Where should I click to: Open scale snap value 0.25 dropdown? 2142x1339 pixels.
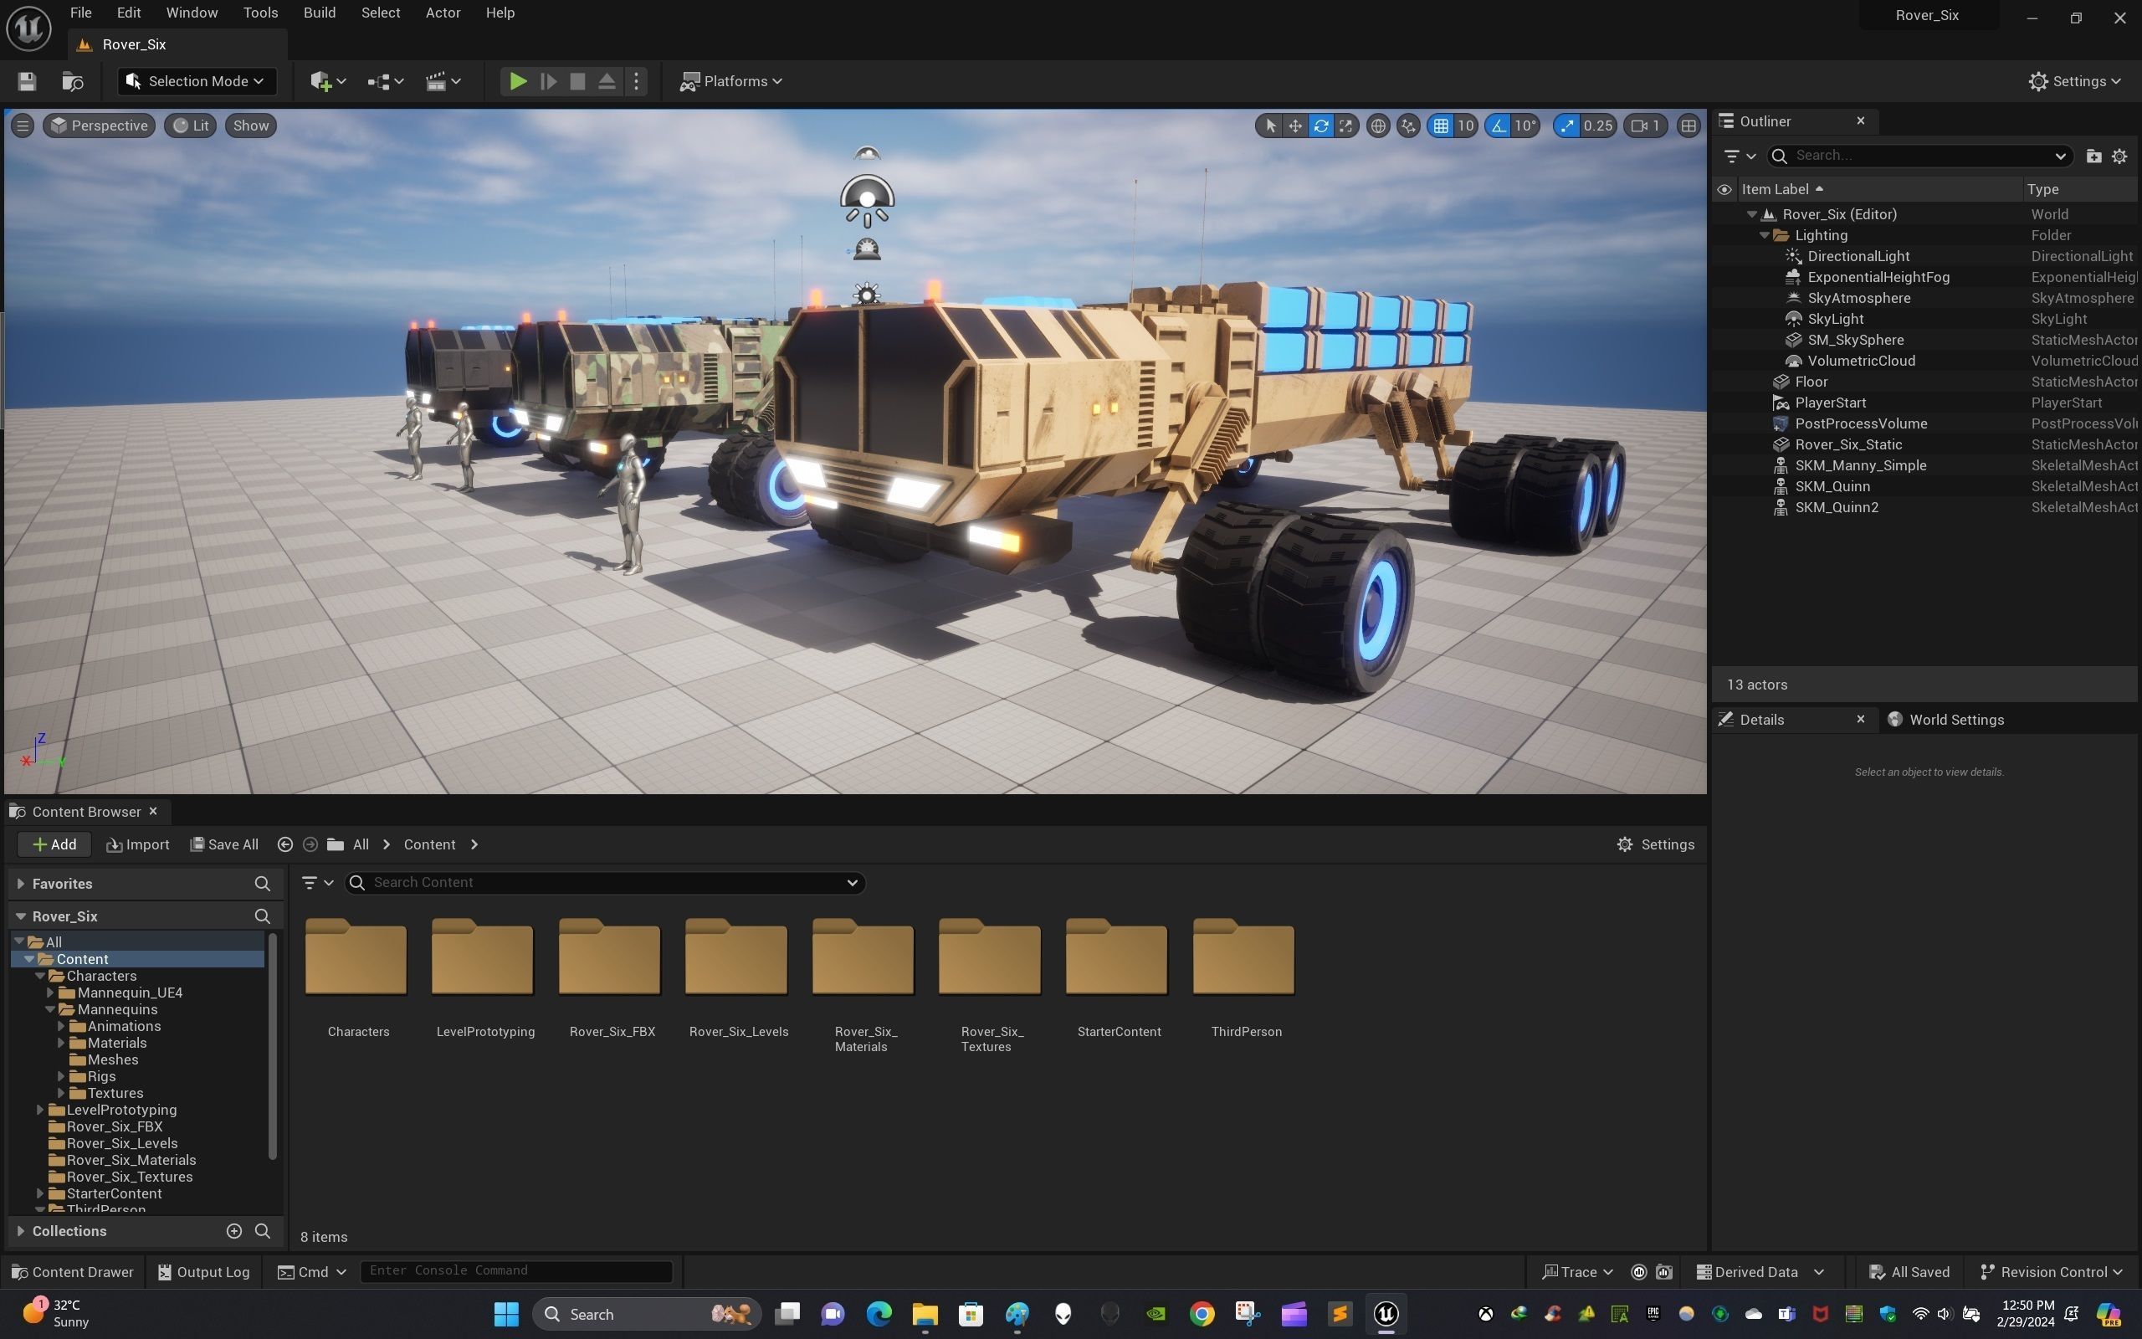click(x=1597, y=126)
